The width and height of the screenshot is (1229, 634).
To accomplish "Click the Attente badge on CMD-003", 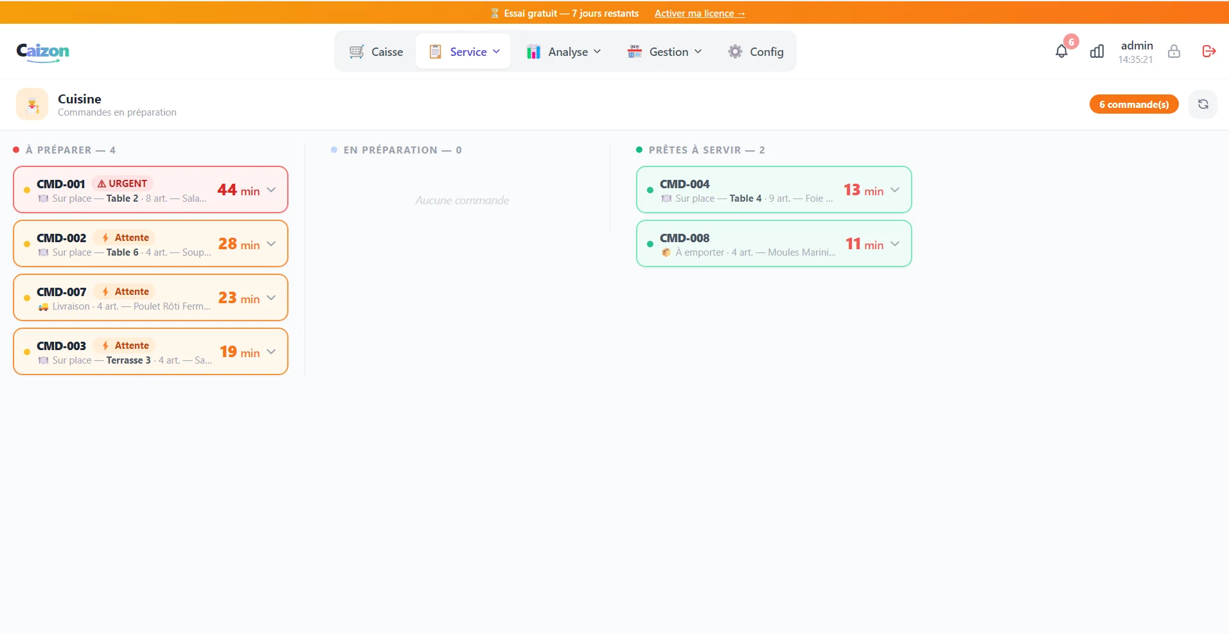I will [x=125, y=346].
